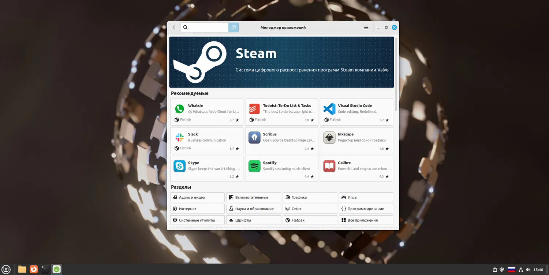Open the Whatsie app icon

pyautogui.click(x=179, y=109)
